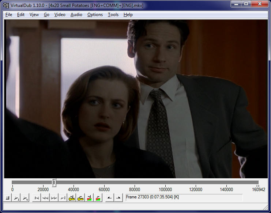Click the scan backward for scene change icon
Viewport: 271px width, 213px height.
tap(89, 198)
